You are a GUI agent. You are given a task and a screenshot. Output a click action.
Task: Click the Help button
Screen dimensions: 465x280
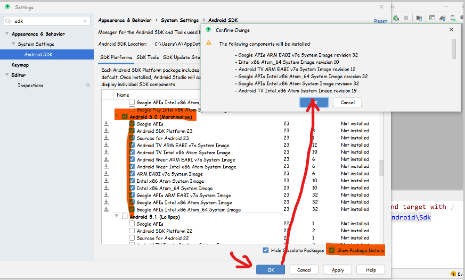click(371, 270)
